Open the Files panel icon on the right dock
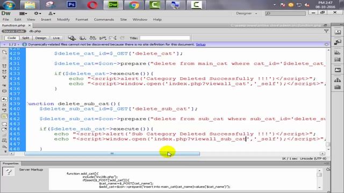 click(338, 80)
